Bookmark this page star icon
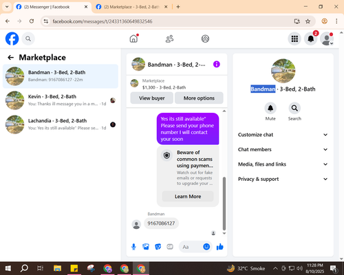344x275 pixels. (308, 21)
